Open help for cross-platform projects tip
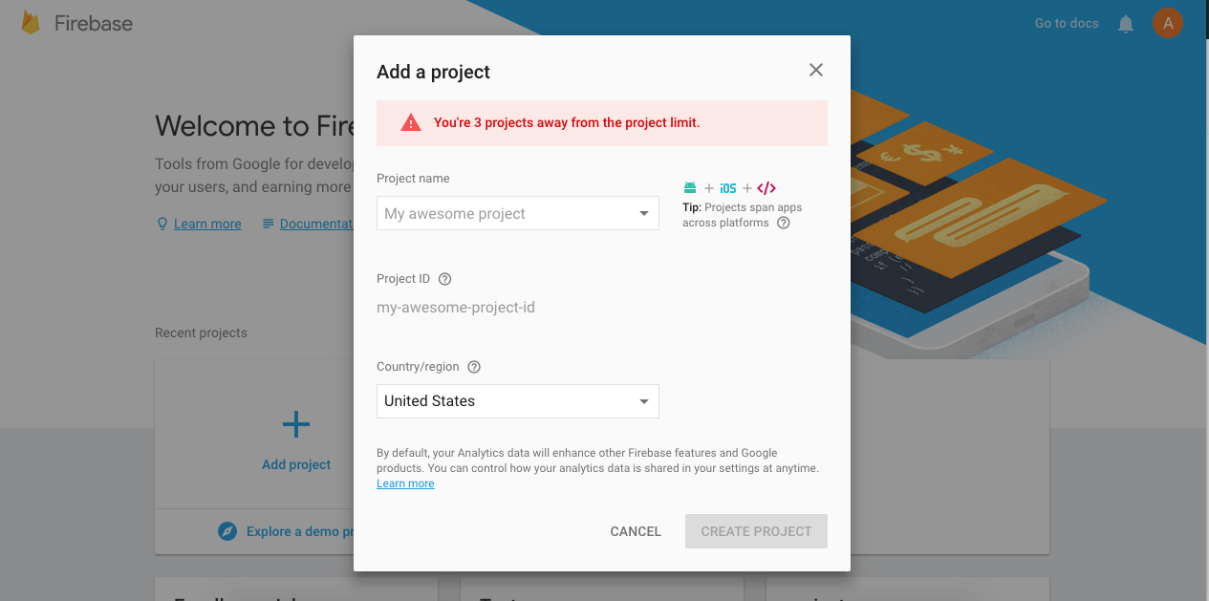Image resolution: width=1209 pixels, height=601 pixels. [784, 223]
